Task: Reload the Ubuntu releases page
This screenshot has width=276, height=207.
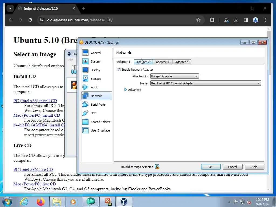Action: [x=30, y=20]
